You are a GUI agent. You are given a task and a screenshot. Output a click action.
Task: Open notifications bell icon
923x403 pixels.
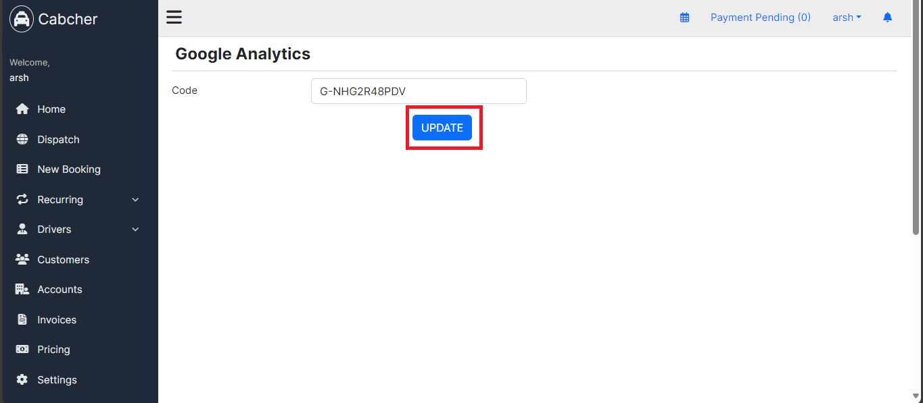(x=888, y=18)
